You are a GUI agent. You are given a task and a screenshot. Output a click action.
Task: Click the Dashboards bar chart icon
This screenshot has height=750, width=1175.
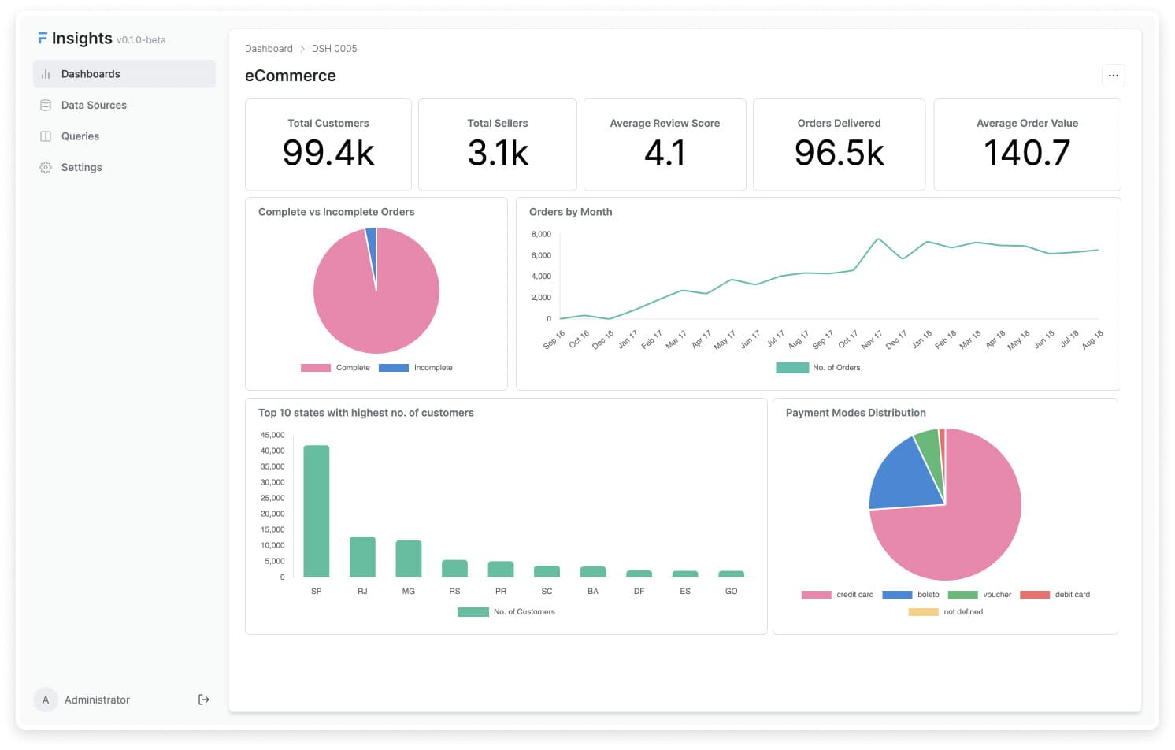[x=46, y=74]
